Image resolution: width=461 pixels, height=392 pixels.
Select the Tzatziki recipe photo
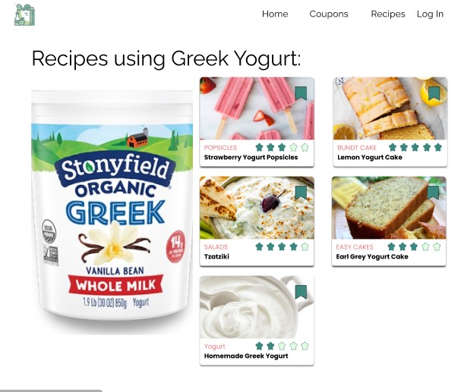coord(257,208)
